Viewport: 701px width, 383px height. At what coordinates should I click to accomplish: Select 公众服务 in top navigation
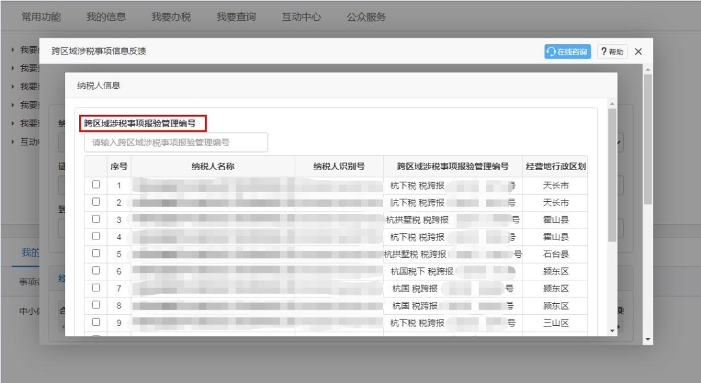[x=366, y=17]
